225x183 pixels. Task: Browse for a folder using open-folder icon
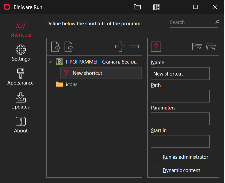[211, 47]
